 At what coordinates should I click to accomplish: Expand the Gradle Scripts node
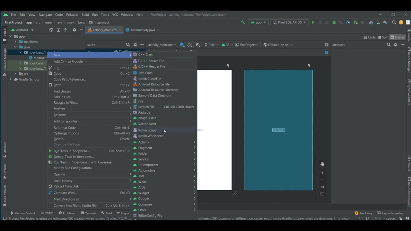point(11,79)
